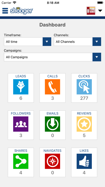
Task: Open the hamburger navigation menu
Action: pyautogui.click(x=5, y=11)
